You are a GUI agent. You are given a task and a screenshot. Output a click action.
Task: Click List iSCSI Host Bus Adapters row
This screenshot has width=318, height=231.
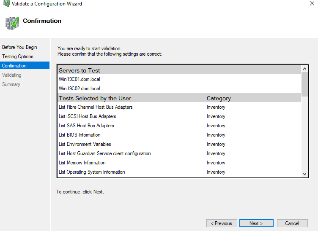[88, 116]
